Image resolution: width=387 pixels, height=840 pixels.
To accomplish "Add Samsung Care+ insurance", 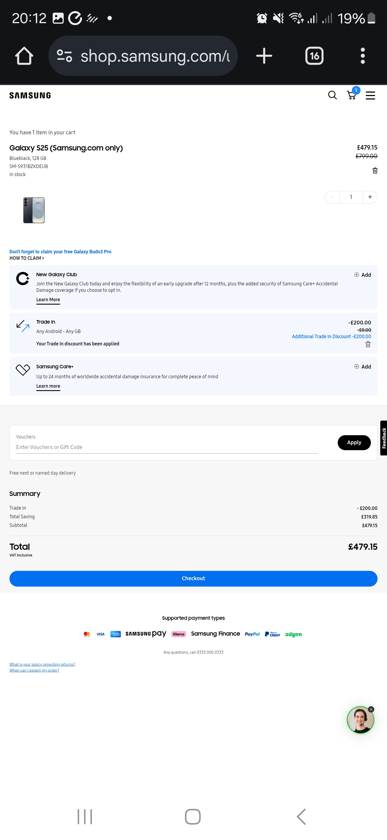I will click(363, 366).
